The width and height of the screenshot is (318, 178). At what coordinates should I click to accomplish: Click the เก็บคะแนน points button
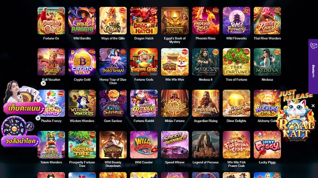tap(24, 108)
